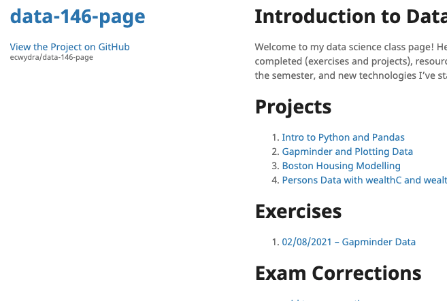The image size is (447, 301).
Task: Click list number 4 beside Persons Data
Action: point(275,180)
